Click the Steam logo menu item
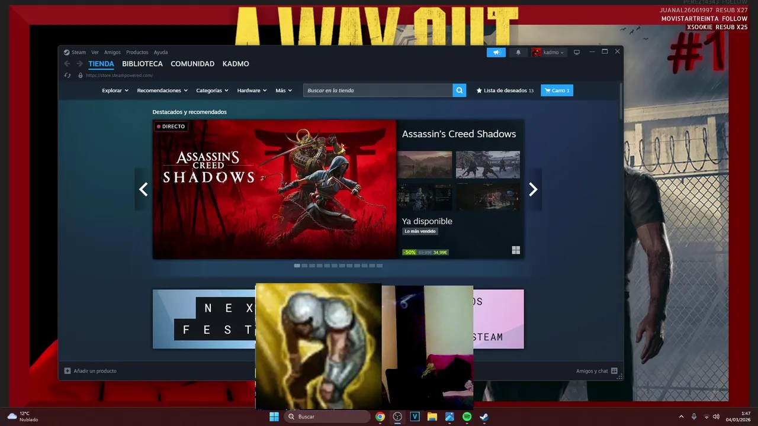This screenshot has width=758, height=426. 75,52
